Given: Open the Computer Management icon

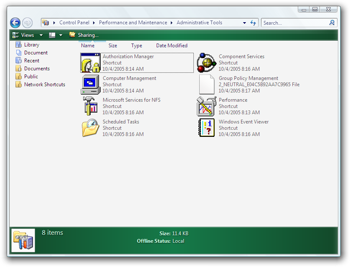Looking at the screenshot, I should [91, 85].
